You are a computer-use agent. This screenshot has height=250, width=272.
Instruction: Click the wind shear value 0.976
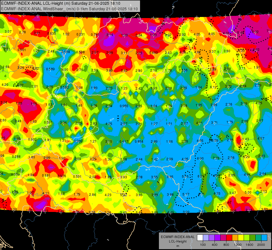[x=62, y=176]
